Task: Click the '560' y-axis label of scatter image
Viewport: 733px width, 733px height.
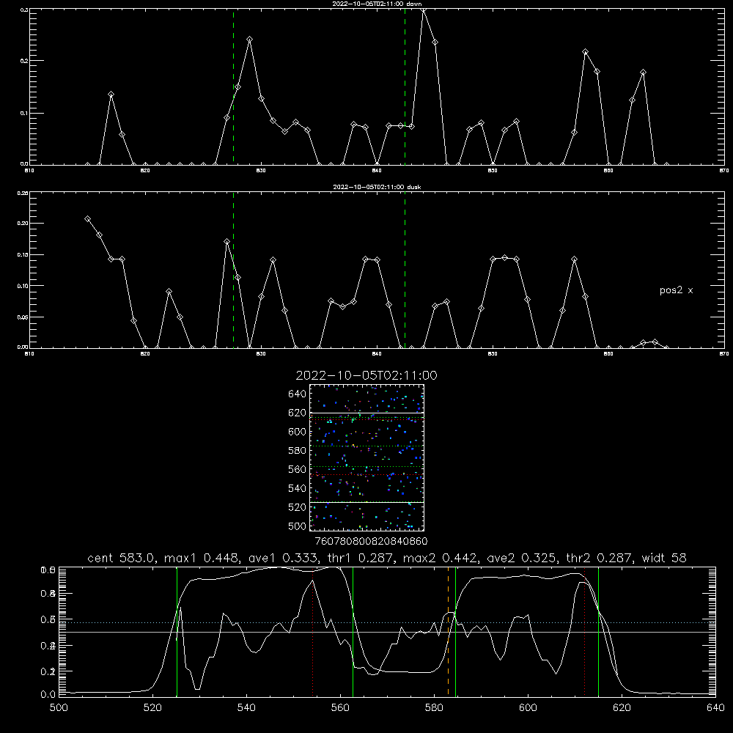Action: (297, 469)
